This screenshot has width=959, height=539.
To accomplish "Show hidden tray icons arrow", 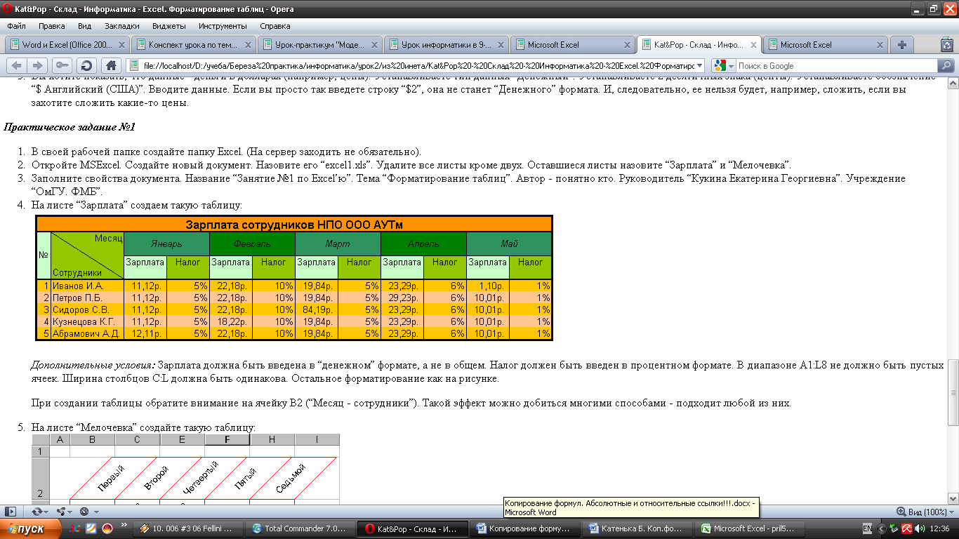I will pos(880,528).
